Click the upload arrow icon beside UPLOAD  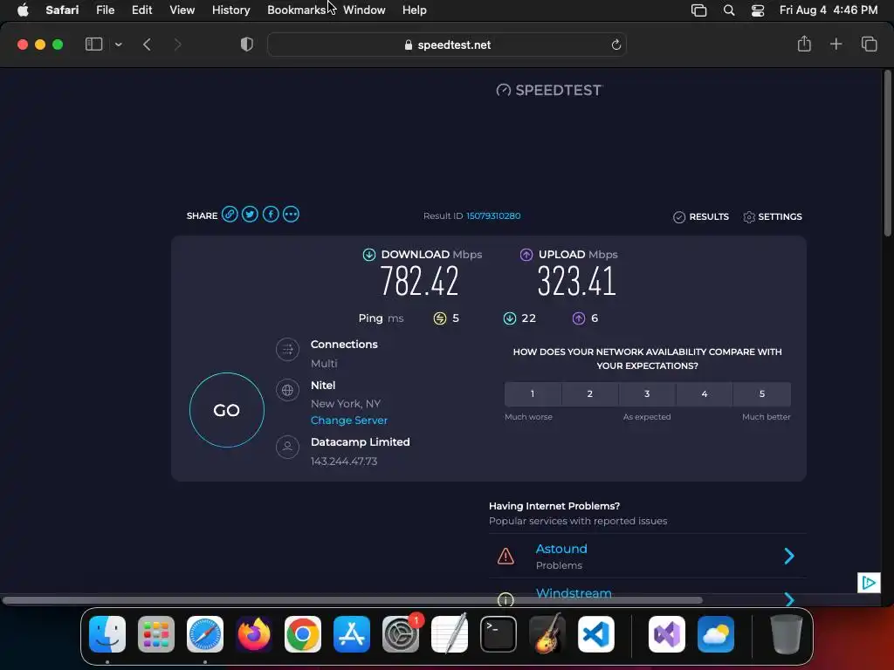coord(526,255)
